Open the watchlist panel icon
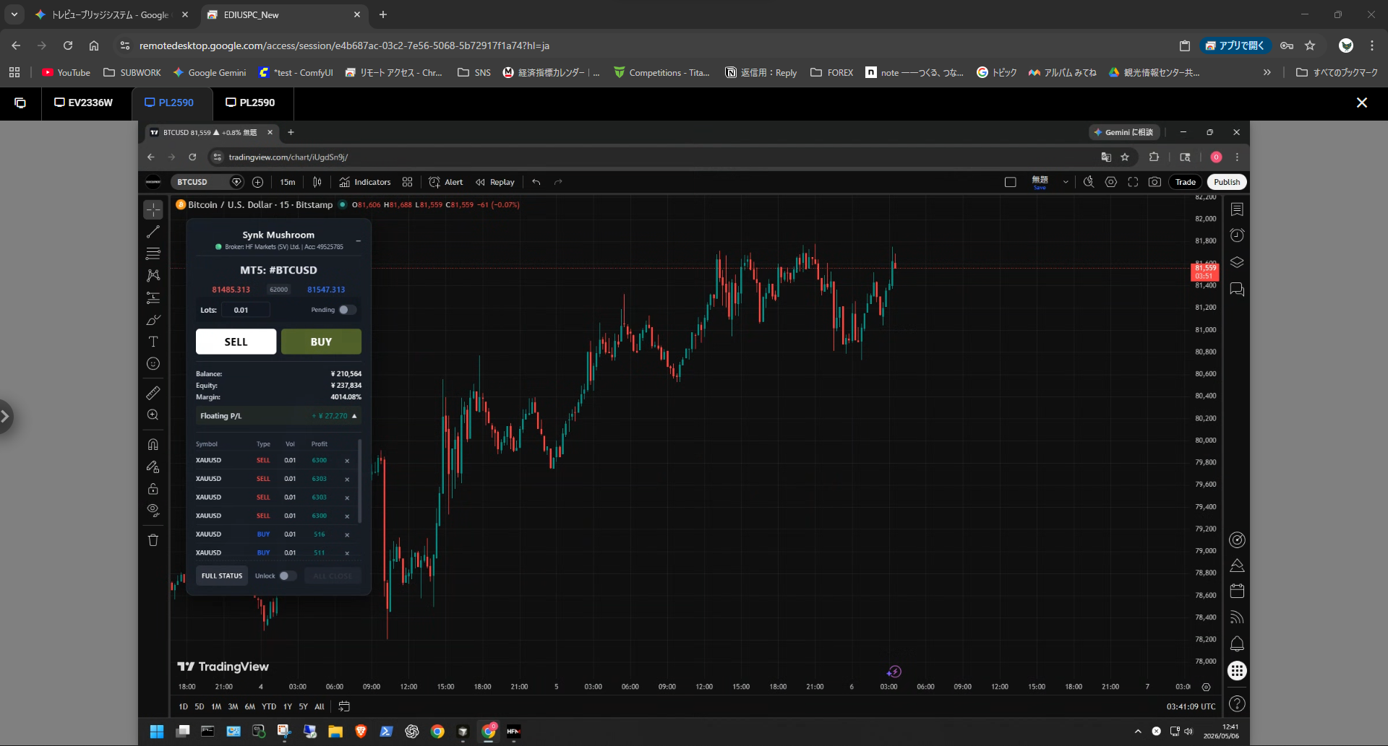This screenshot has width=1388, height=746. [x=1237, y=209]
